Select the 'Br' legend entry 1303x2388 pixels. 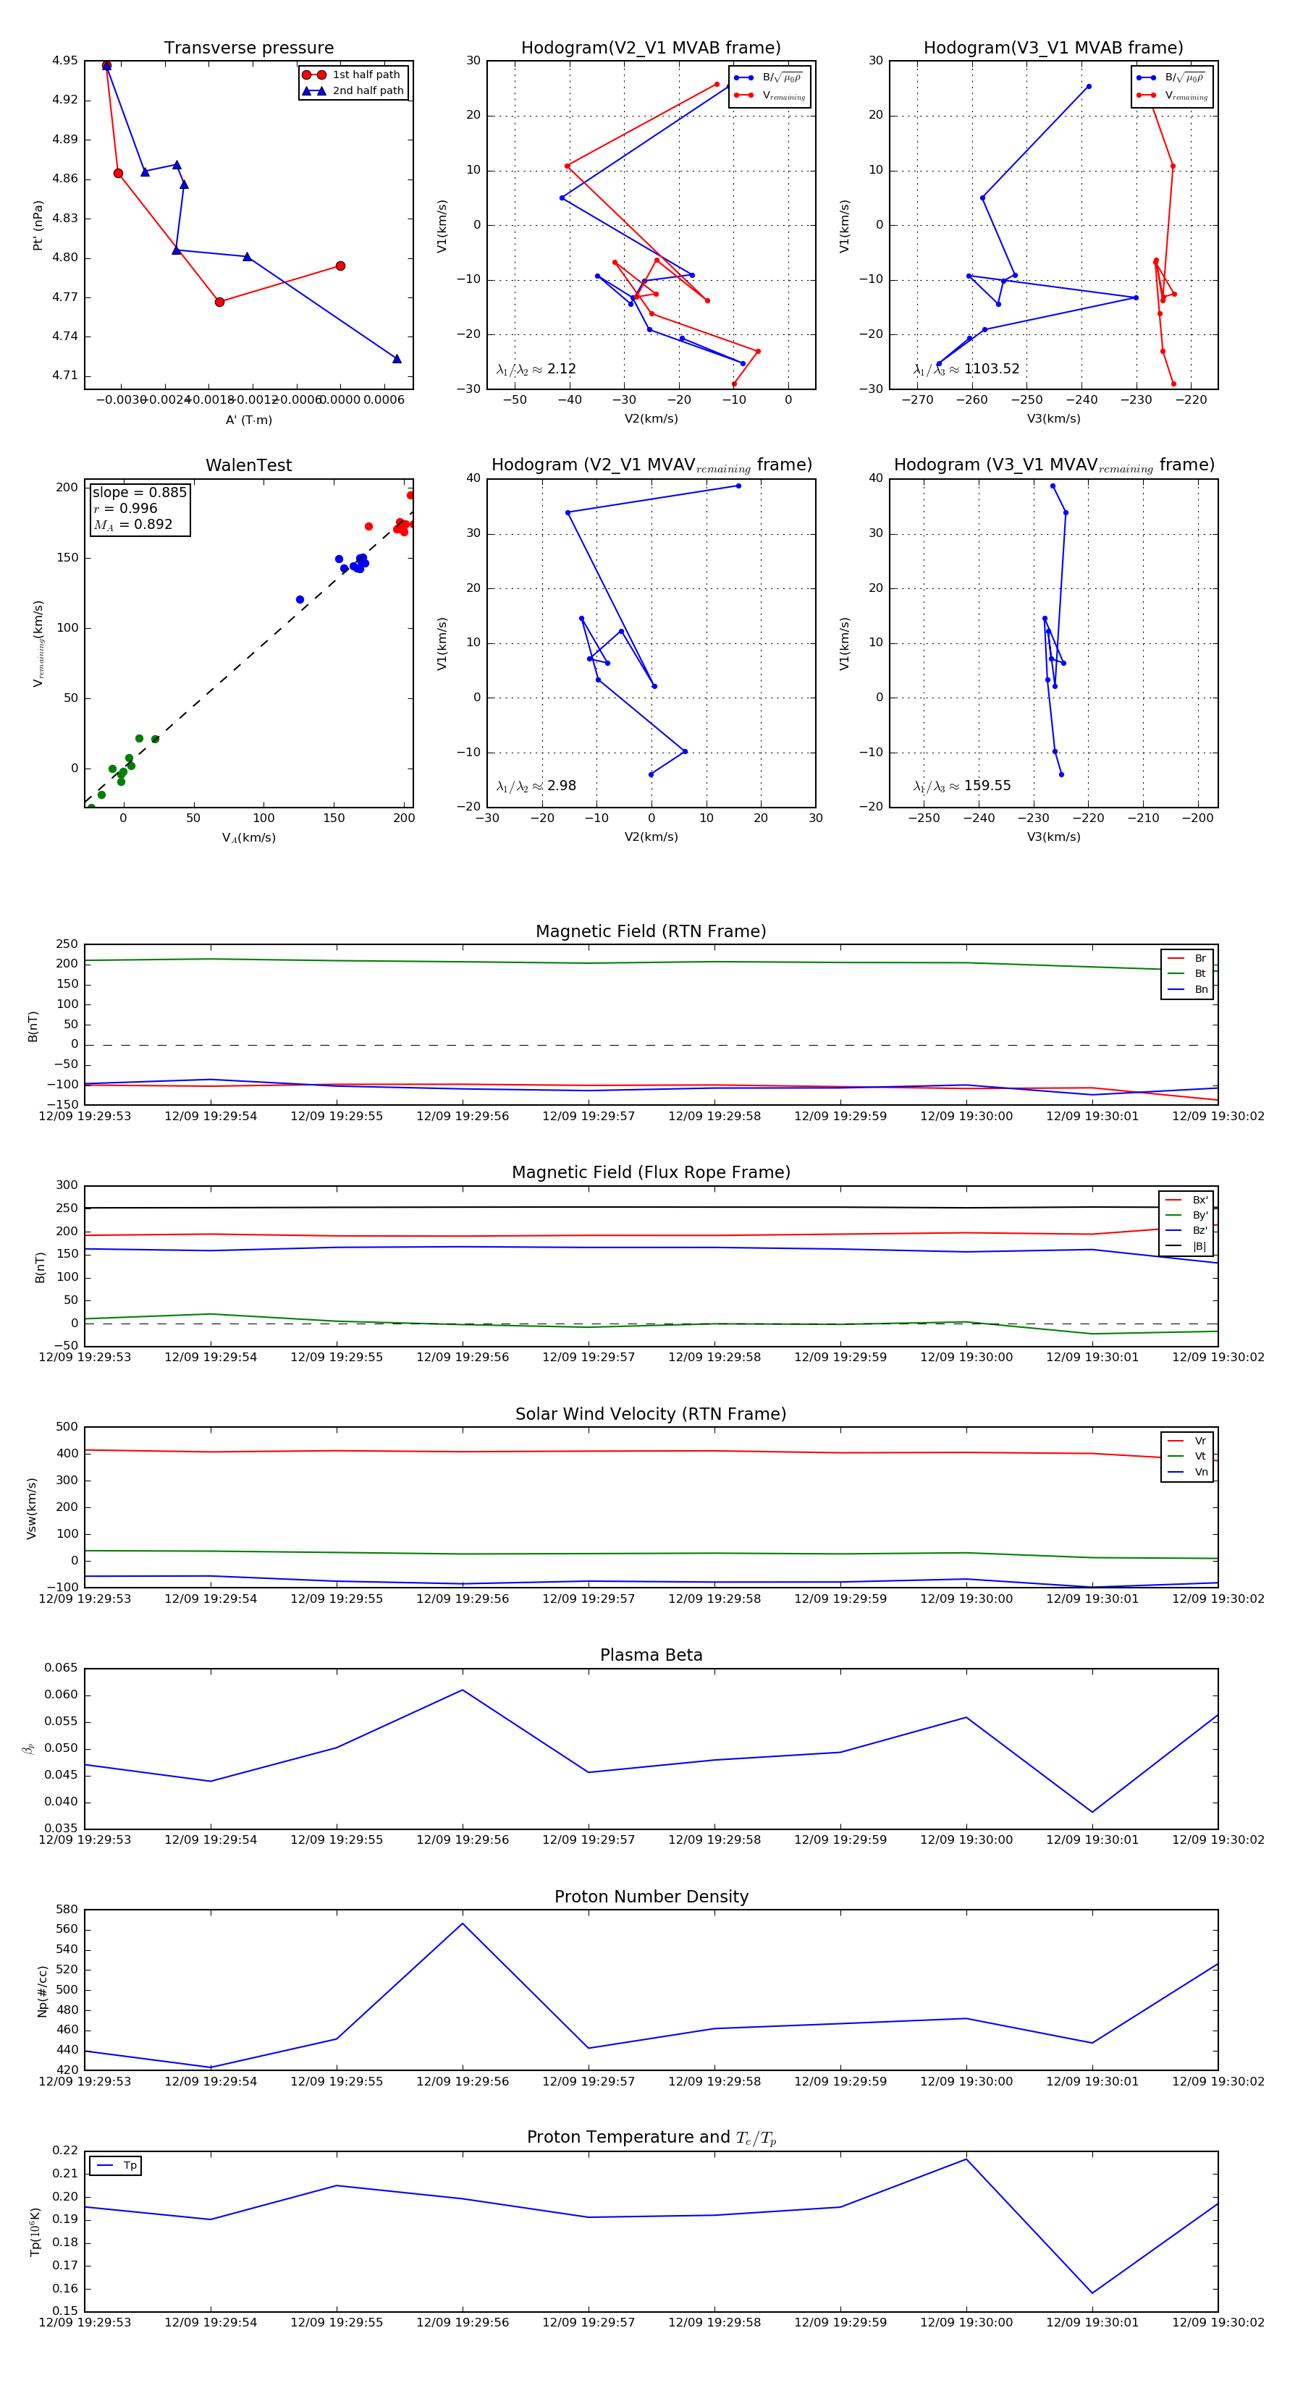point(1187,959)
